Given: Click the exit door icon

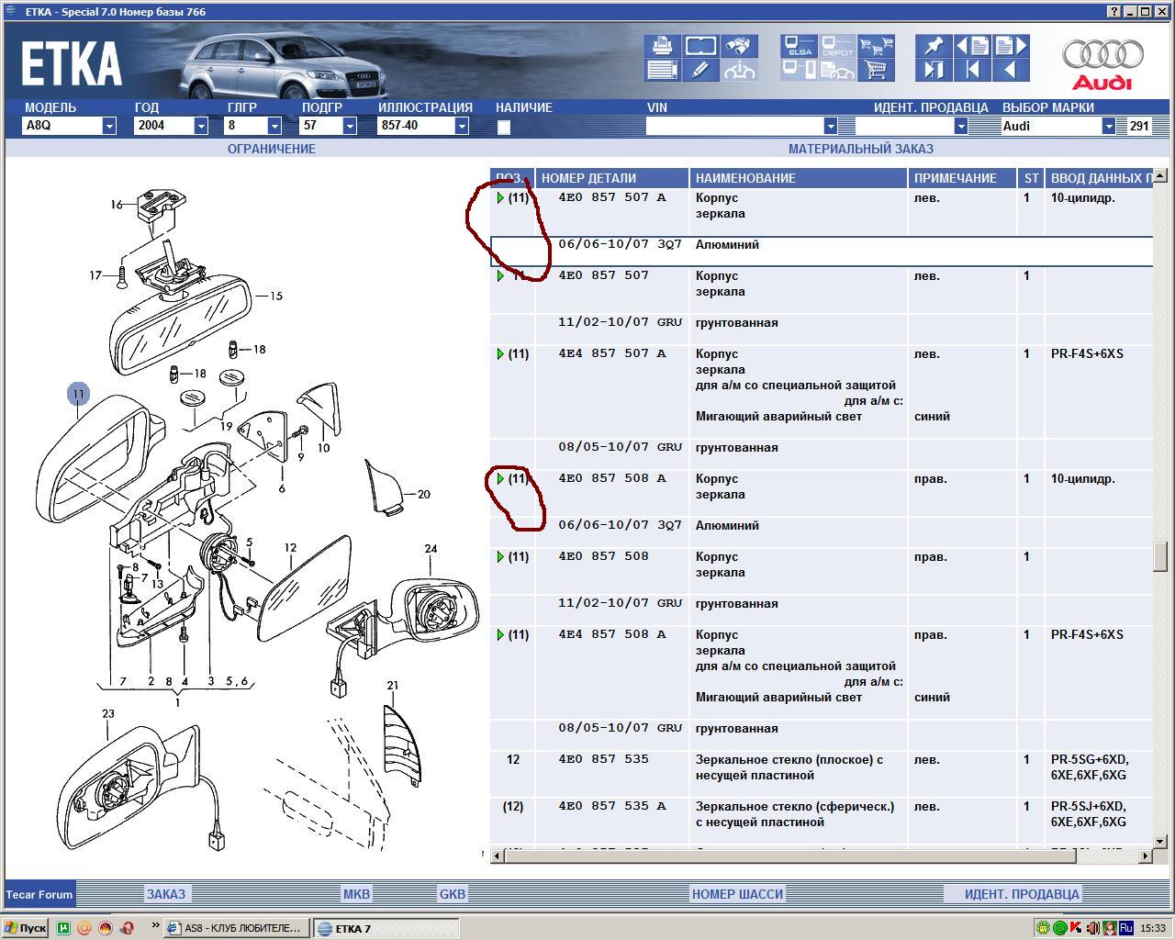Looking at the screenshot, I should point(933,70).
